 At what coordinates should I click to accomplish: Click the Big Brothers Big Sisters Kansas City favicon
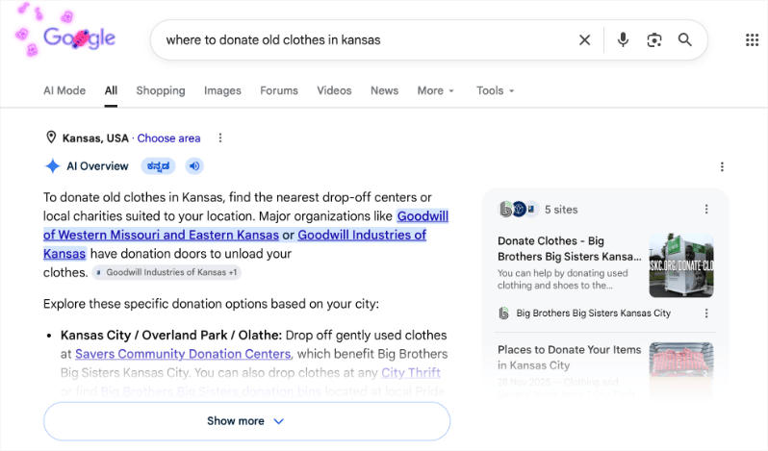tap(503, 313)
